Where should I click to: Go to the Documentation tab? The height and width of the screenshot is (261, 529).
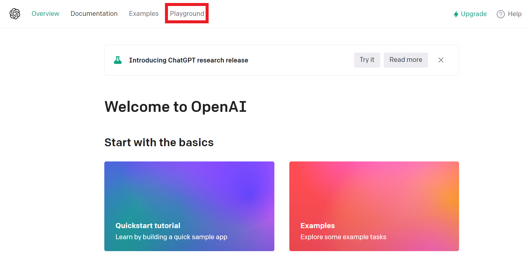coord(94,14)
